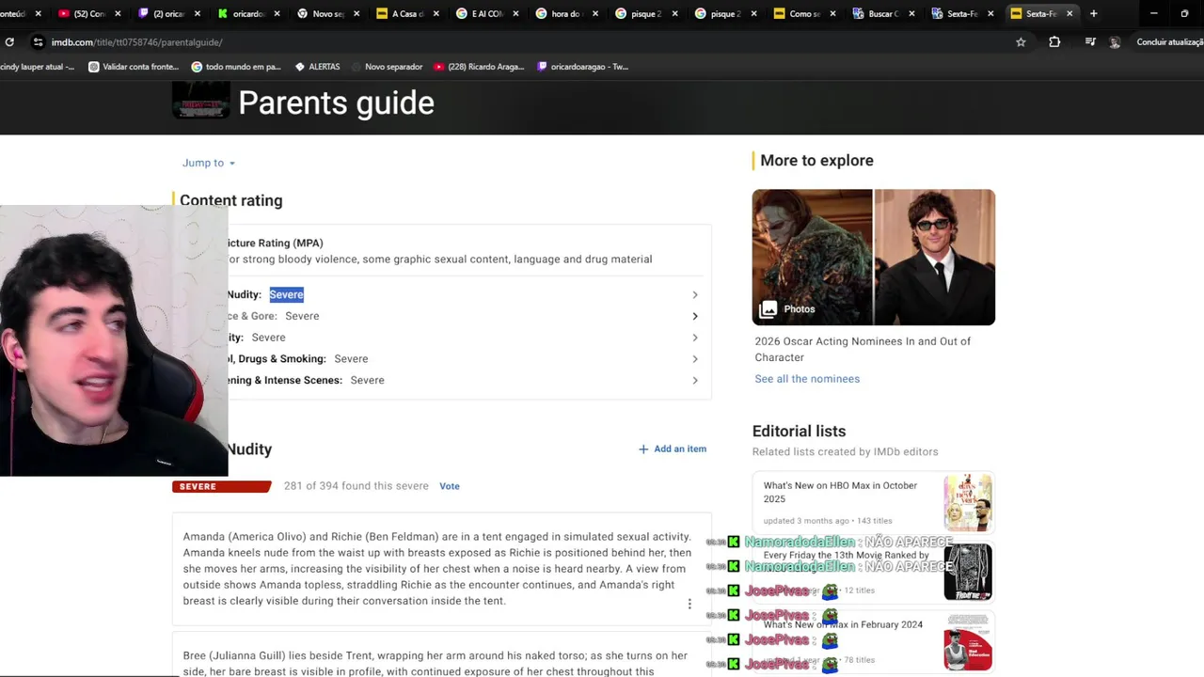Open a new browser tab
Viewport: 1204px width, 677px height.
1093,14
